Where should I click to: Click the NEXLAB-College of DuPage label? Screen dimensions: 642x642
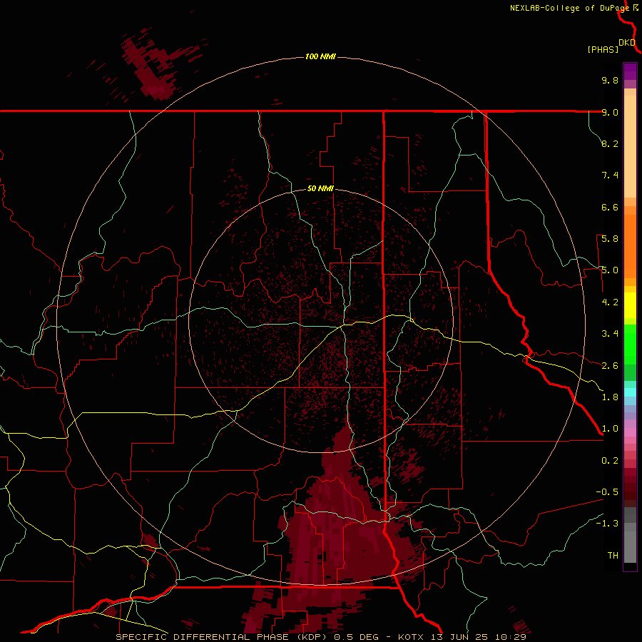[569, 8]
